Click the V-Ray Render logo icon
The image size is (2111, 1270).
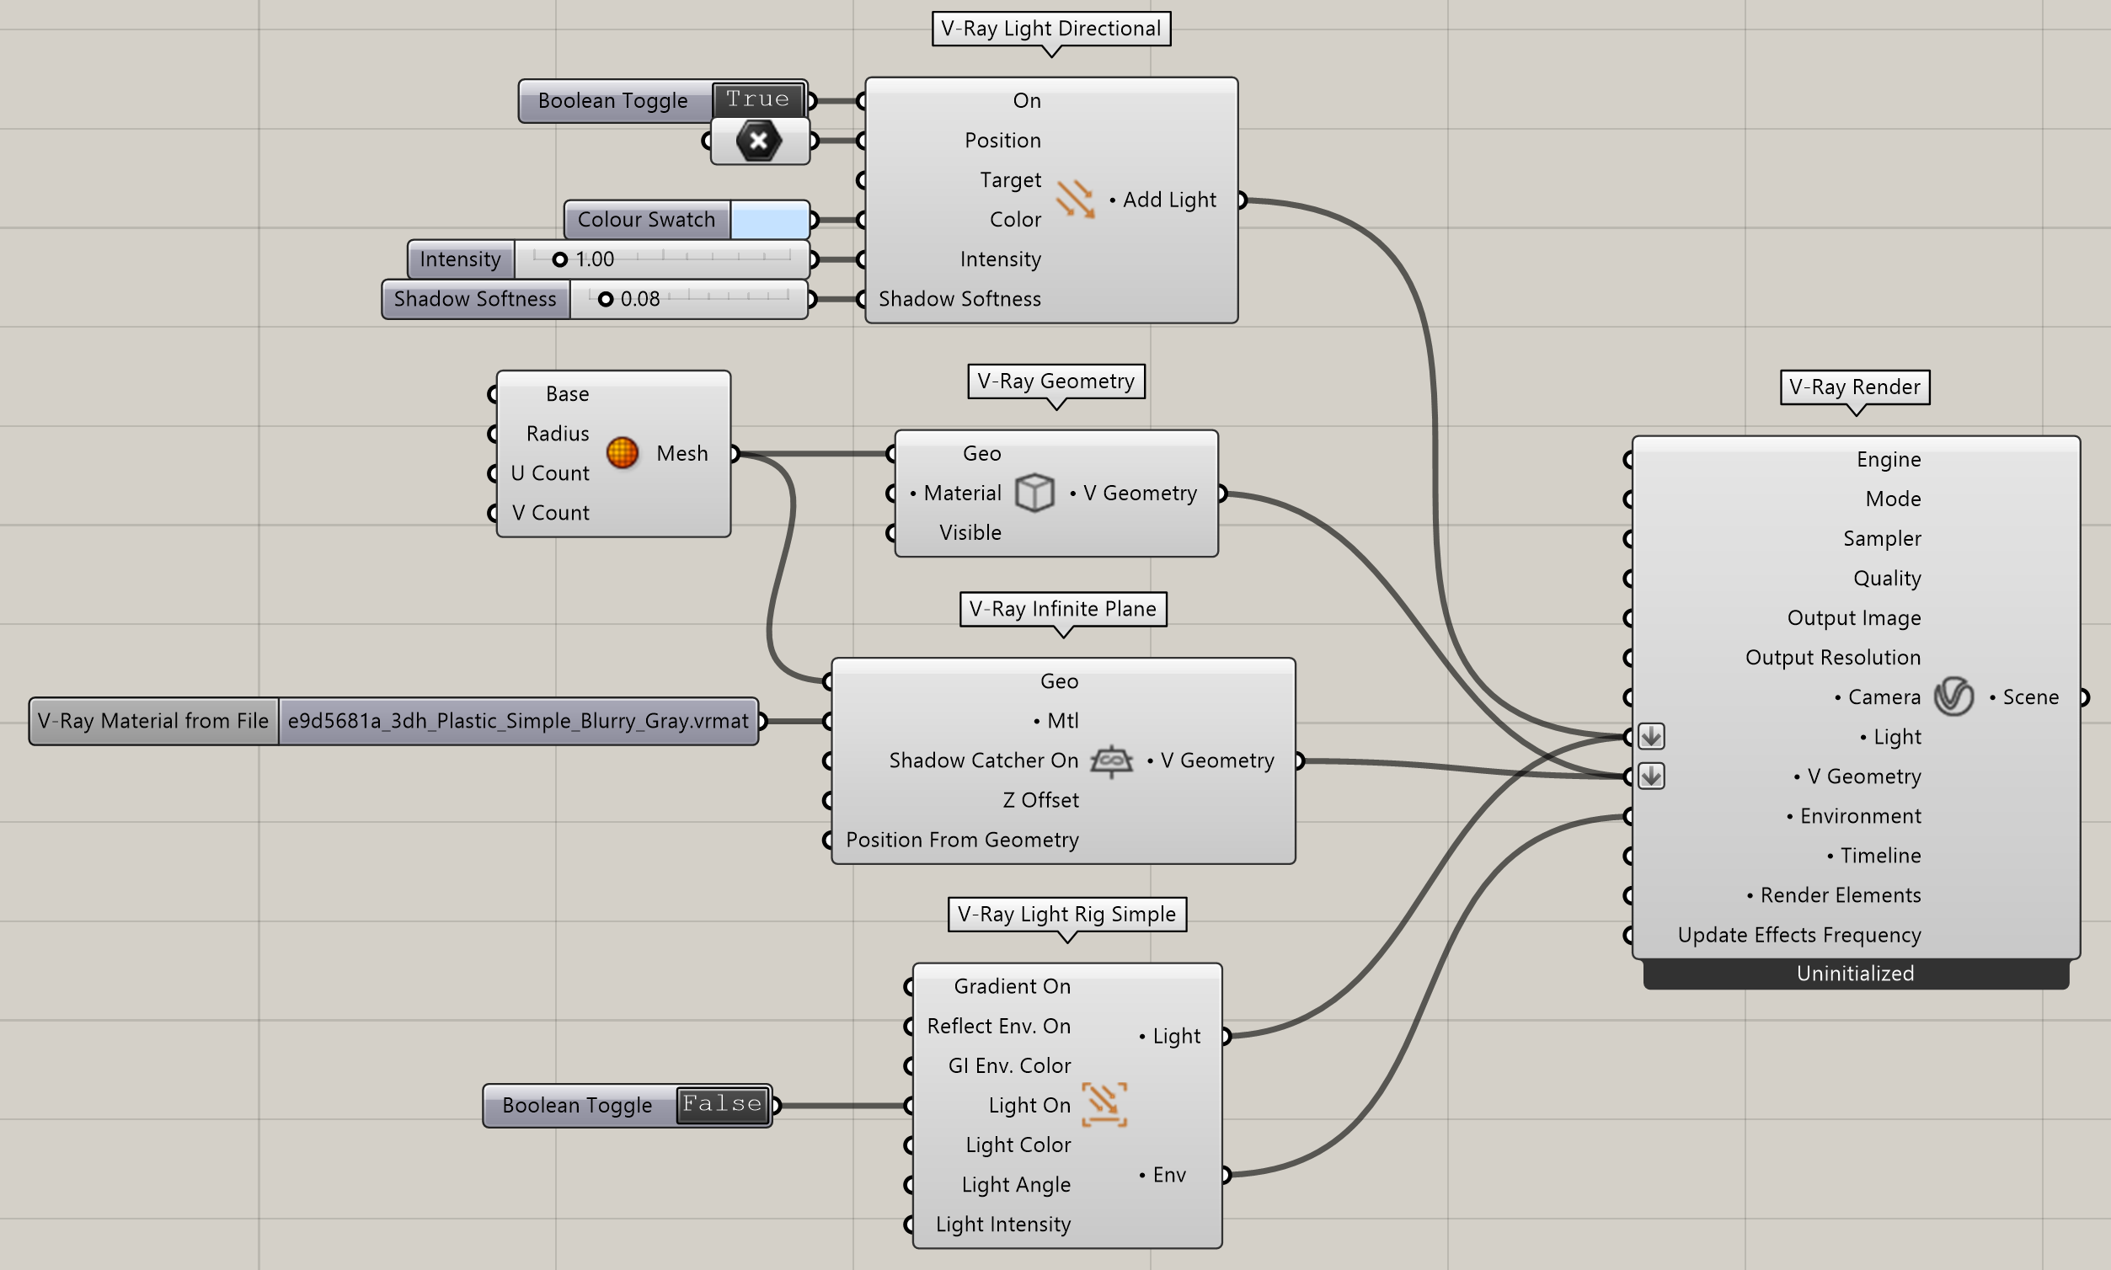coord(1953,696)
